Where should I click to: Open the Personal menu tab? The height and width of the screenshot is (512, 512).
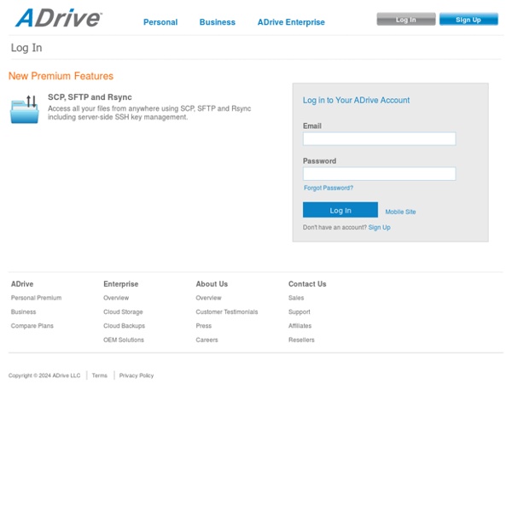coord(160,22)
